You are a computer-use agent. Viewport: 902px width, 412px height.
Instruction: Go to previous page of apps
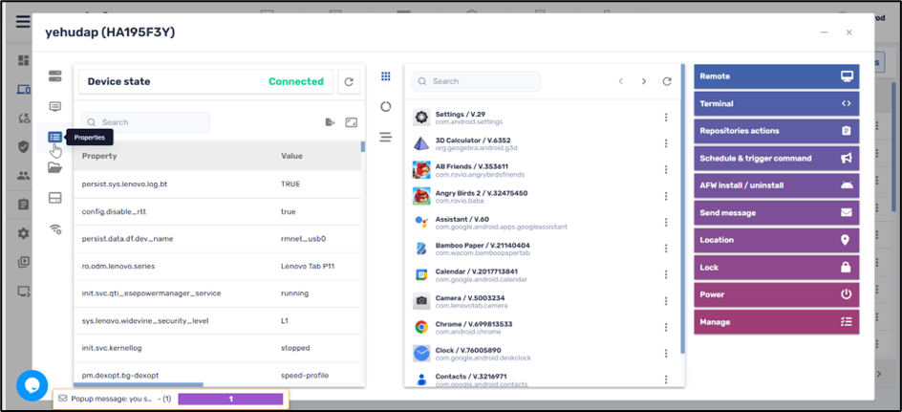(x=620, y=82)
